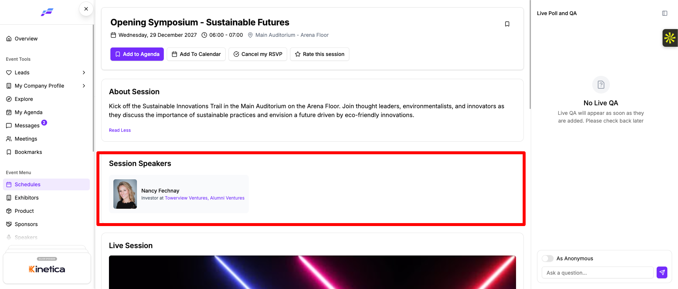Rate this session
The image size is (678, 289).
pyautogui.click(x=319, y=54)
